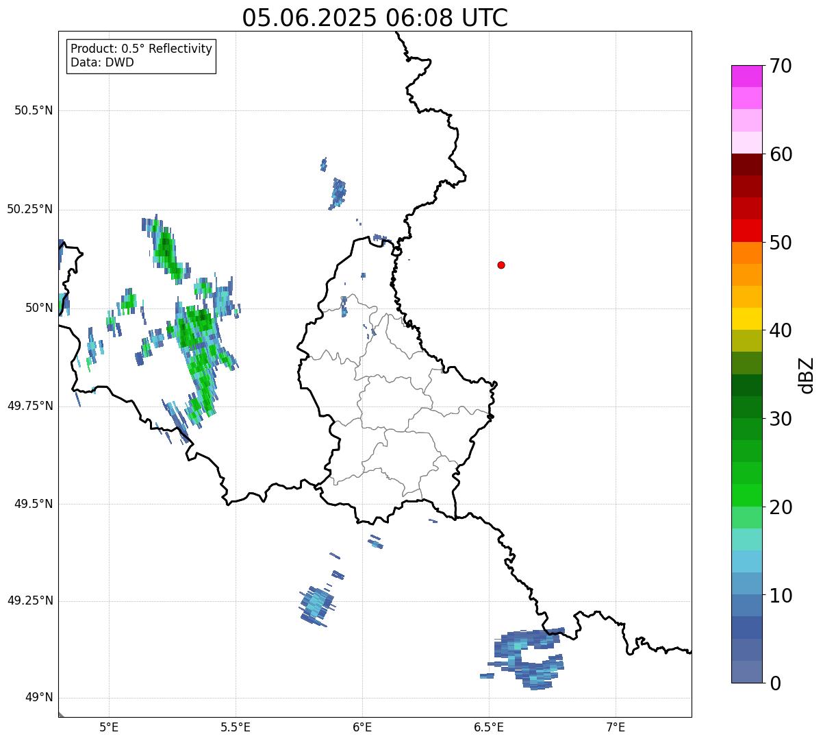Click the dark maroon colorbar segment below 60

click(x=747, y=165)
